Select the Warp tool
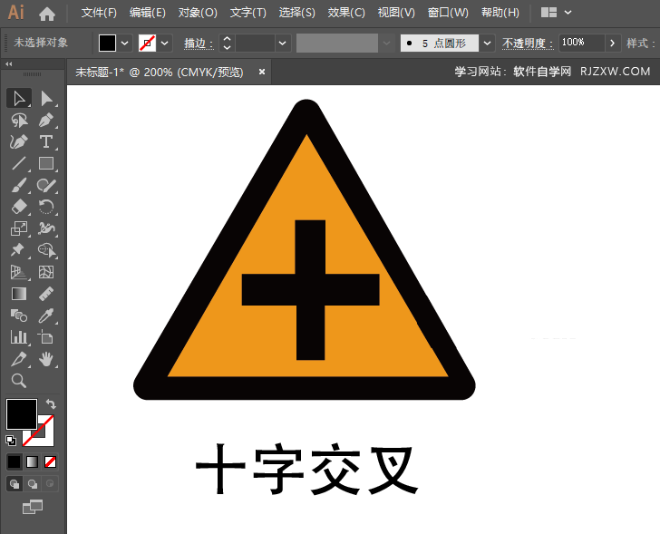 pyautogui.click(x=46, y=228)
